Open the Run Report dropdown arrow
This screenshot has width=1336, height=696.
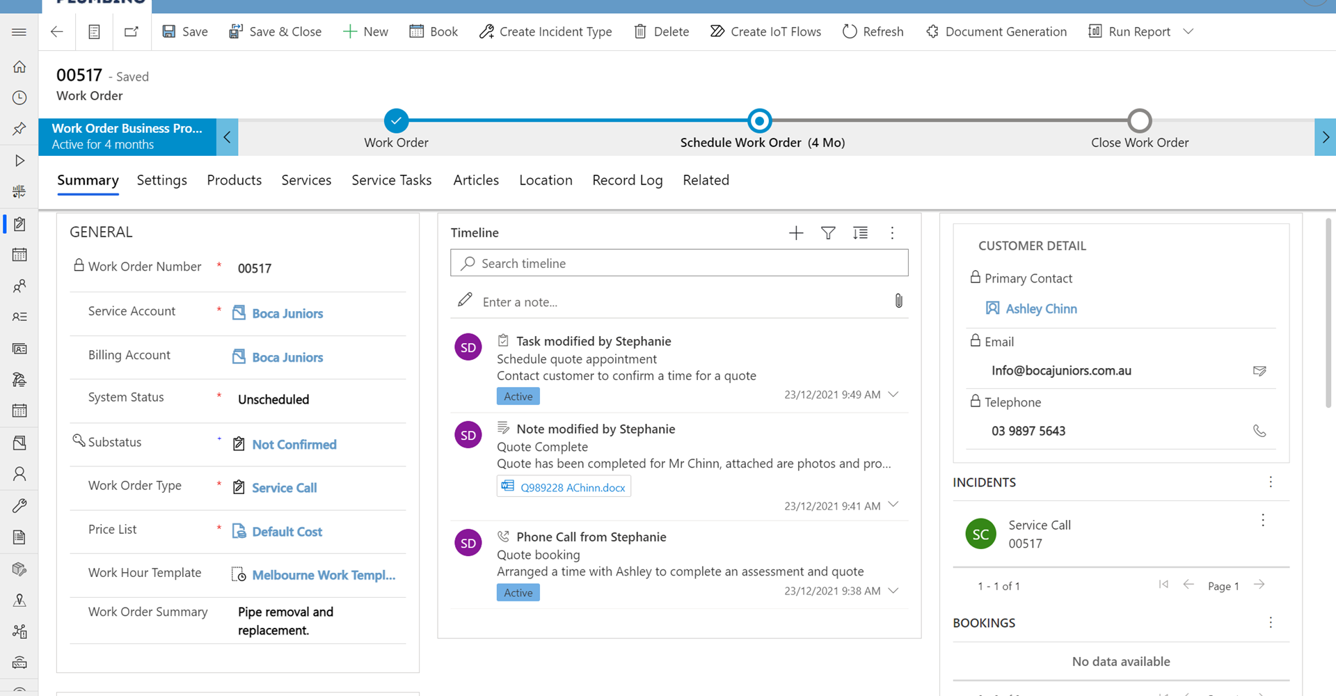(1188, 31)
